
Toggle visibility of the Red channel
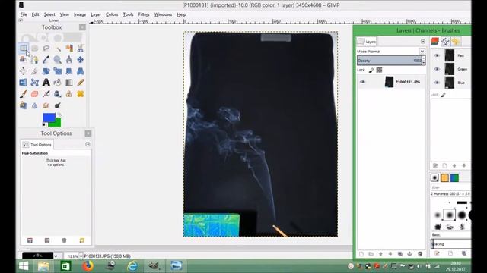click(437, 55)
